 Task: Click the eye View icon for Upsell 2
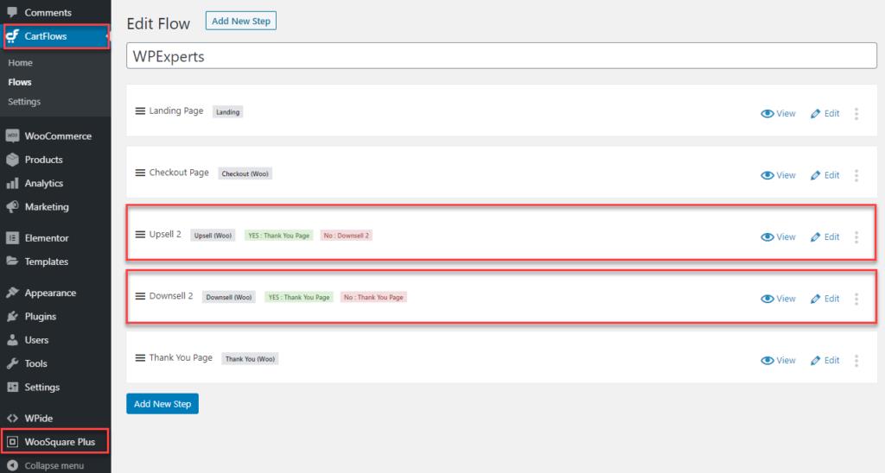pyautogui.click(x=767, y=236)
